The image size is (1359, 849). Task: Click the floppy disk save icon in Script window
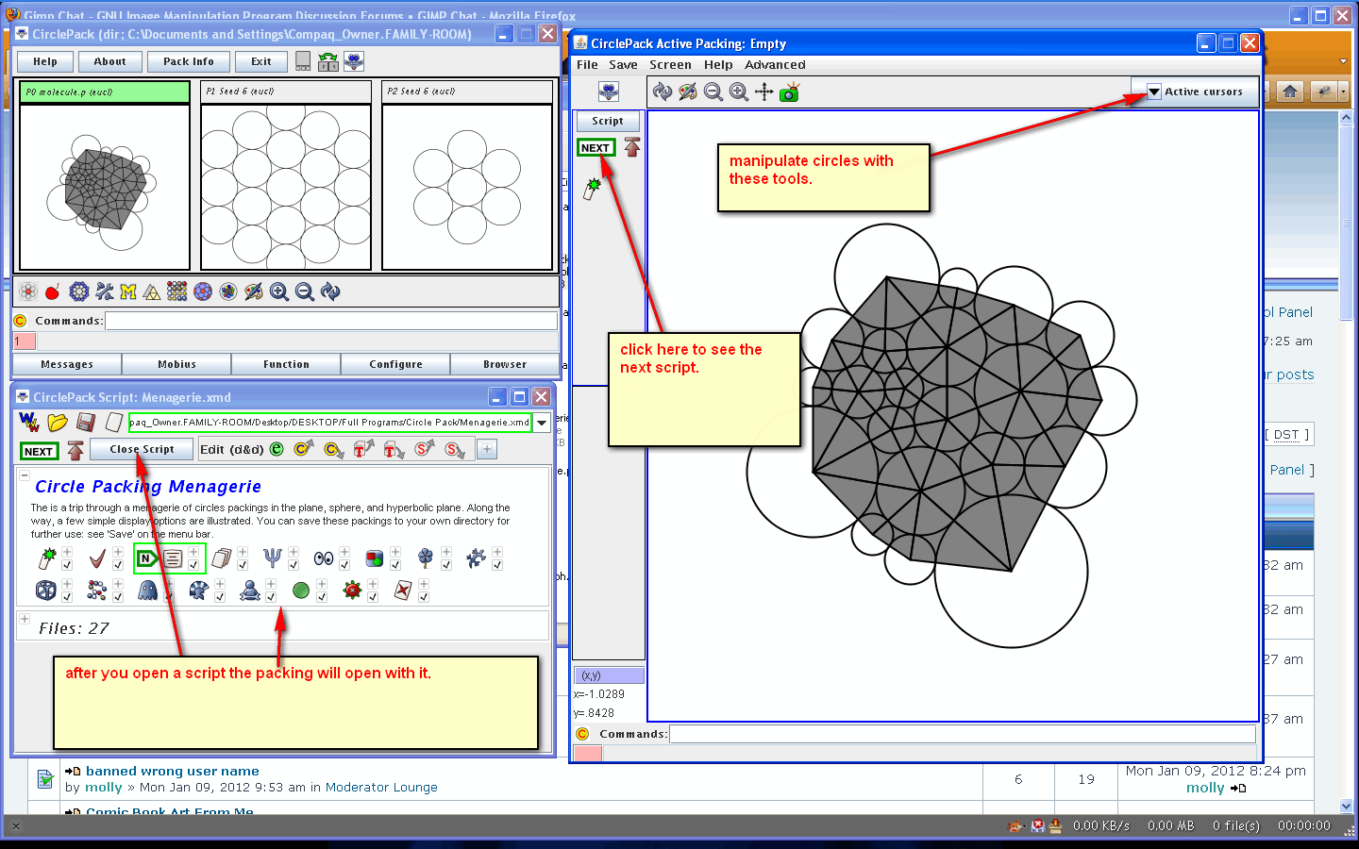[86, 423]
